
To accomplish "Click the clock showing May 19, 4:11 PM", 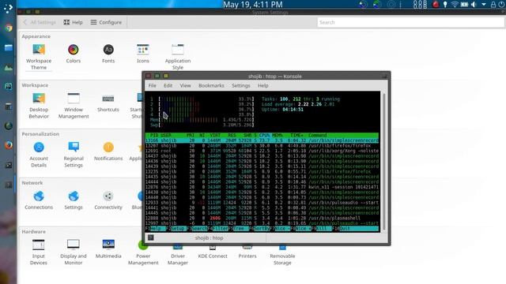I will tap(253, 5).
